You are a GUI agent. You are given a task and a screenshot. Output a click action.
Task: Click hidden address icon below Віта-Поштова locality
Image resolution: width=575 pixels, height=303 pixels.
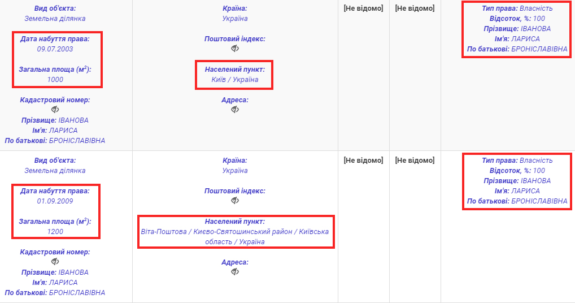pyautogui.click(x=235, y=272)
